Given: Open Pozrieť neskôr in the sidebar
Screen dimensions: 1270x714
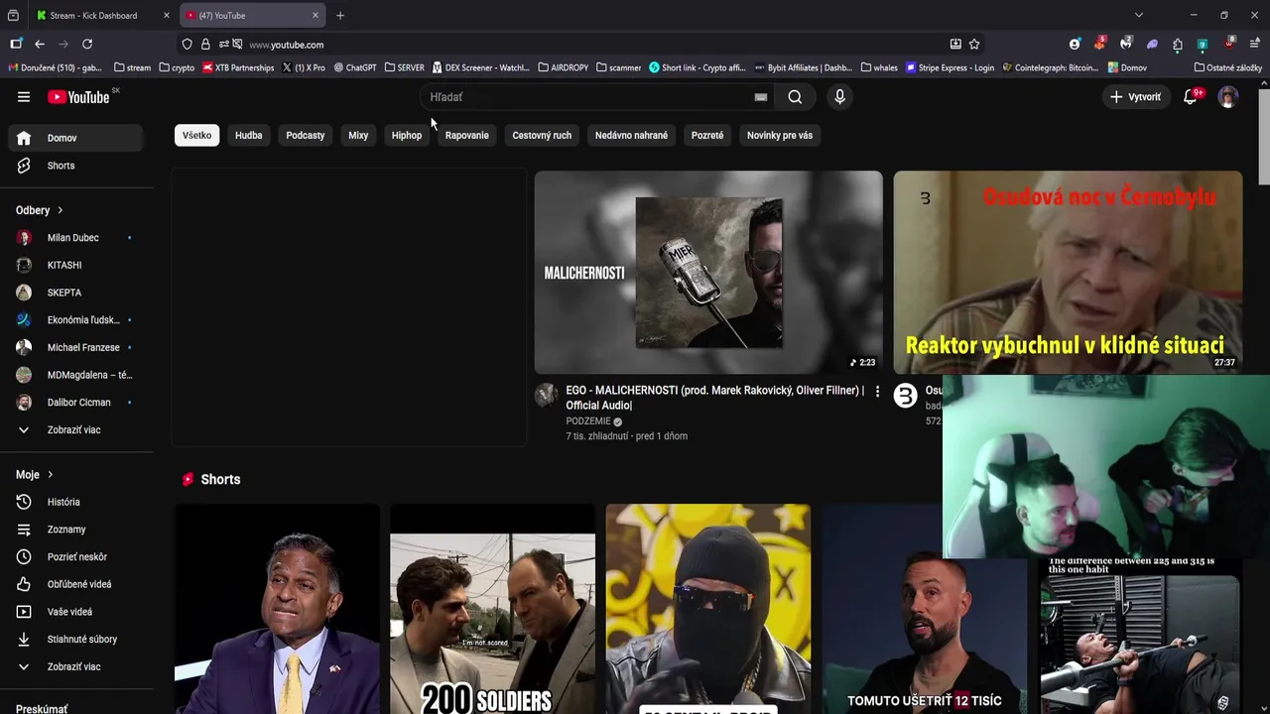Looking at the screenshot, I should pyautogui.click(x=76, y=557).
